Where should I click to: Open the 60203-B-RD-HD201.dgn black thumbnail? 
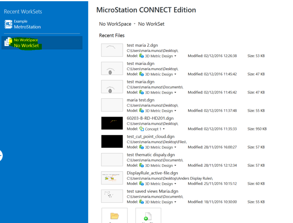coord(112,123)
